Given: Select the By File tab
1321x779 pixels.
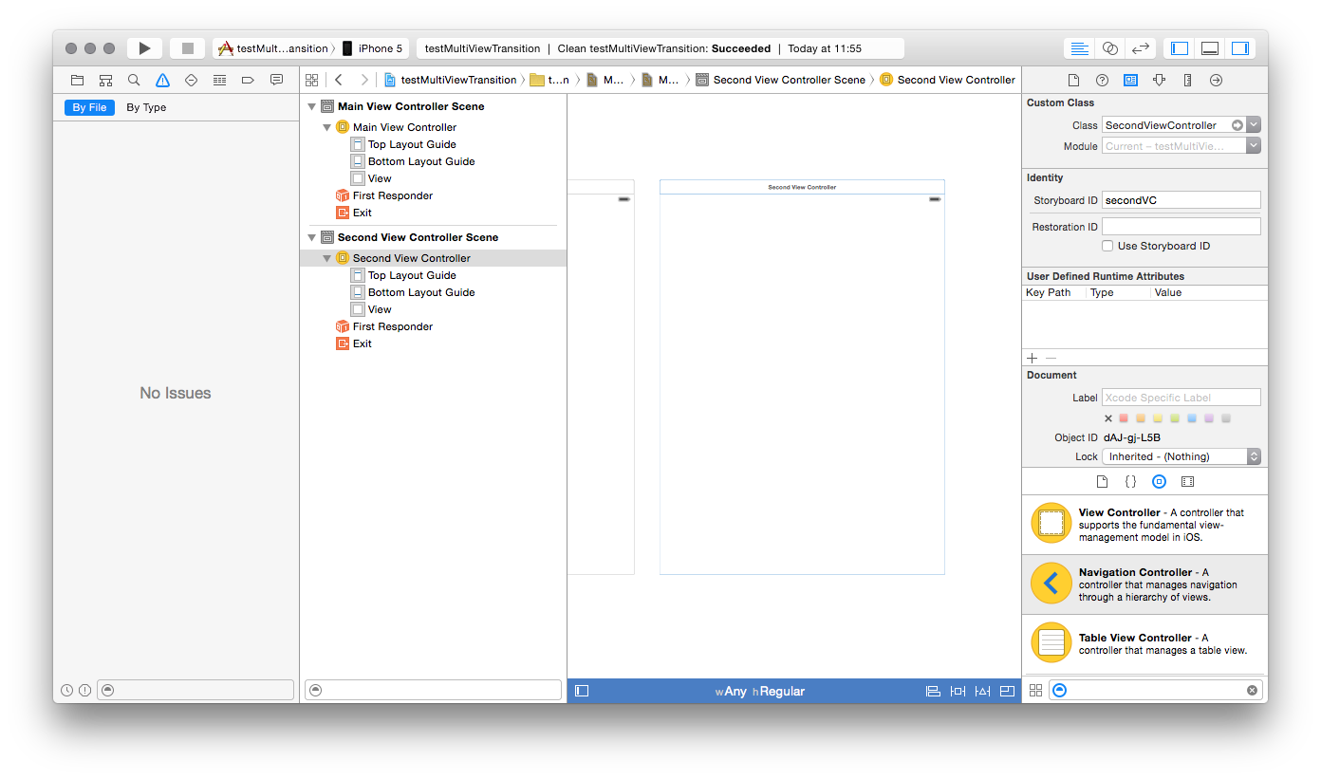Looking at the screenshot, I should [89, 107].
